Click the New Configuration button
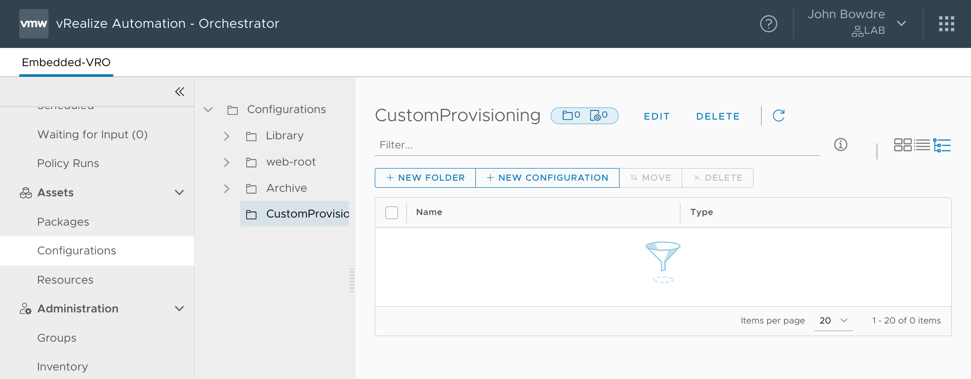971x379 pixels. pos(547,178)
